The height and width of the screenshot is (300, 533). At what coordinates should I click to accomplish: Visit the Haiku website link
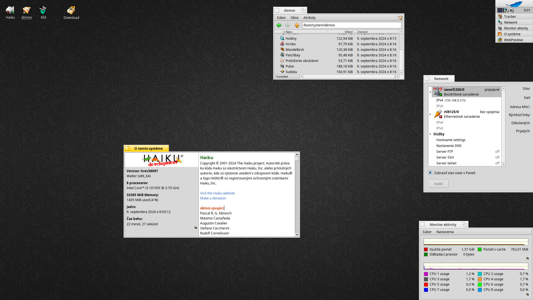(x=217, y=193)
